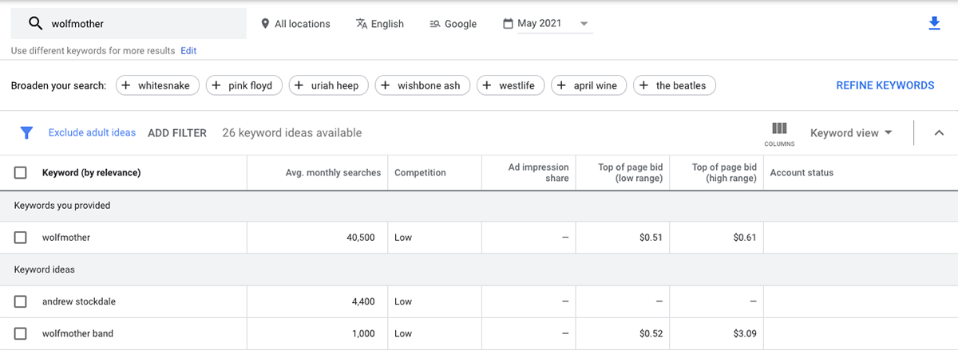Check the wolfmother keyword row
This screenshot has height=350, width=958.
click(x=21, y=238)
